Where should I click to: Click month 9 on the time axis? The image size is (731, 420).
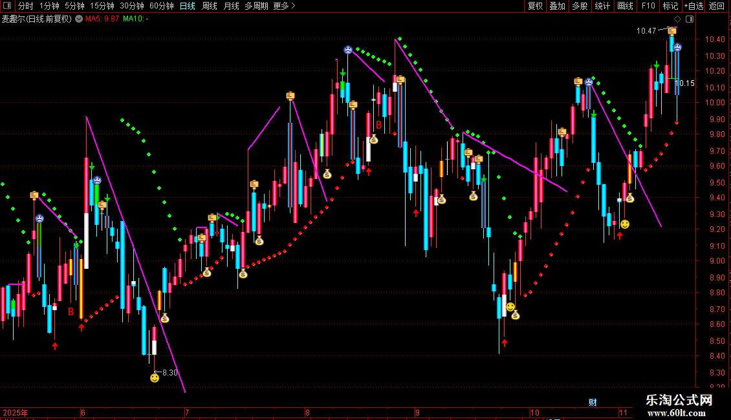[x=417, y=412]
